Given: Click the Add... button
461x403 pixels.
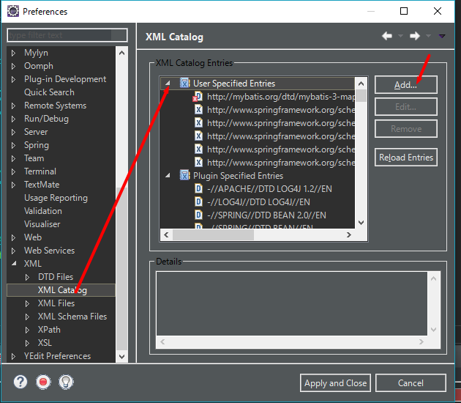Looking at the screenshot, I should 405,85.
